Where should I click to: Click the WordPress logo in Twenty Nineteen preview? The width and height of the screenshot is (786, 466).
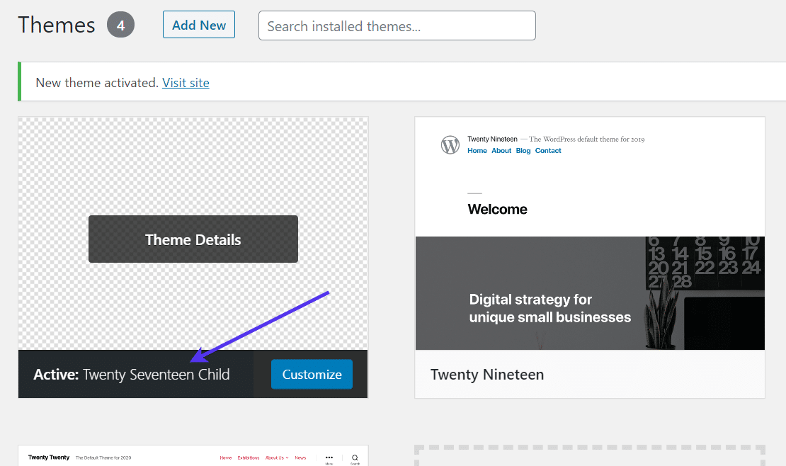click(450, 144)
